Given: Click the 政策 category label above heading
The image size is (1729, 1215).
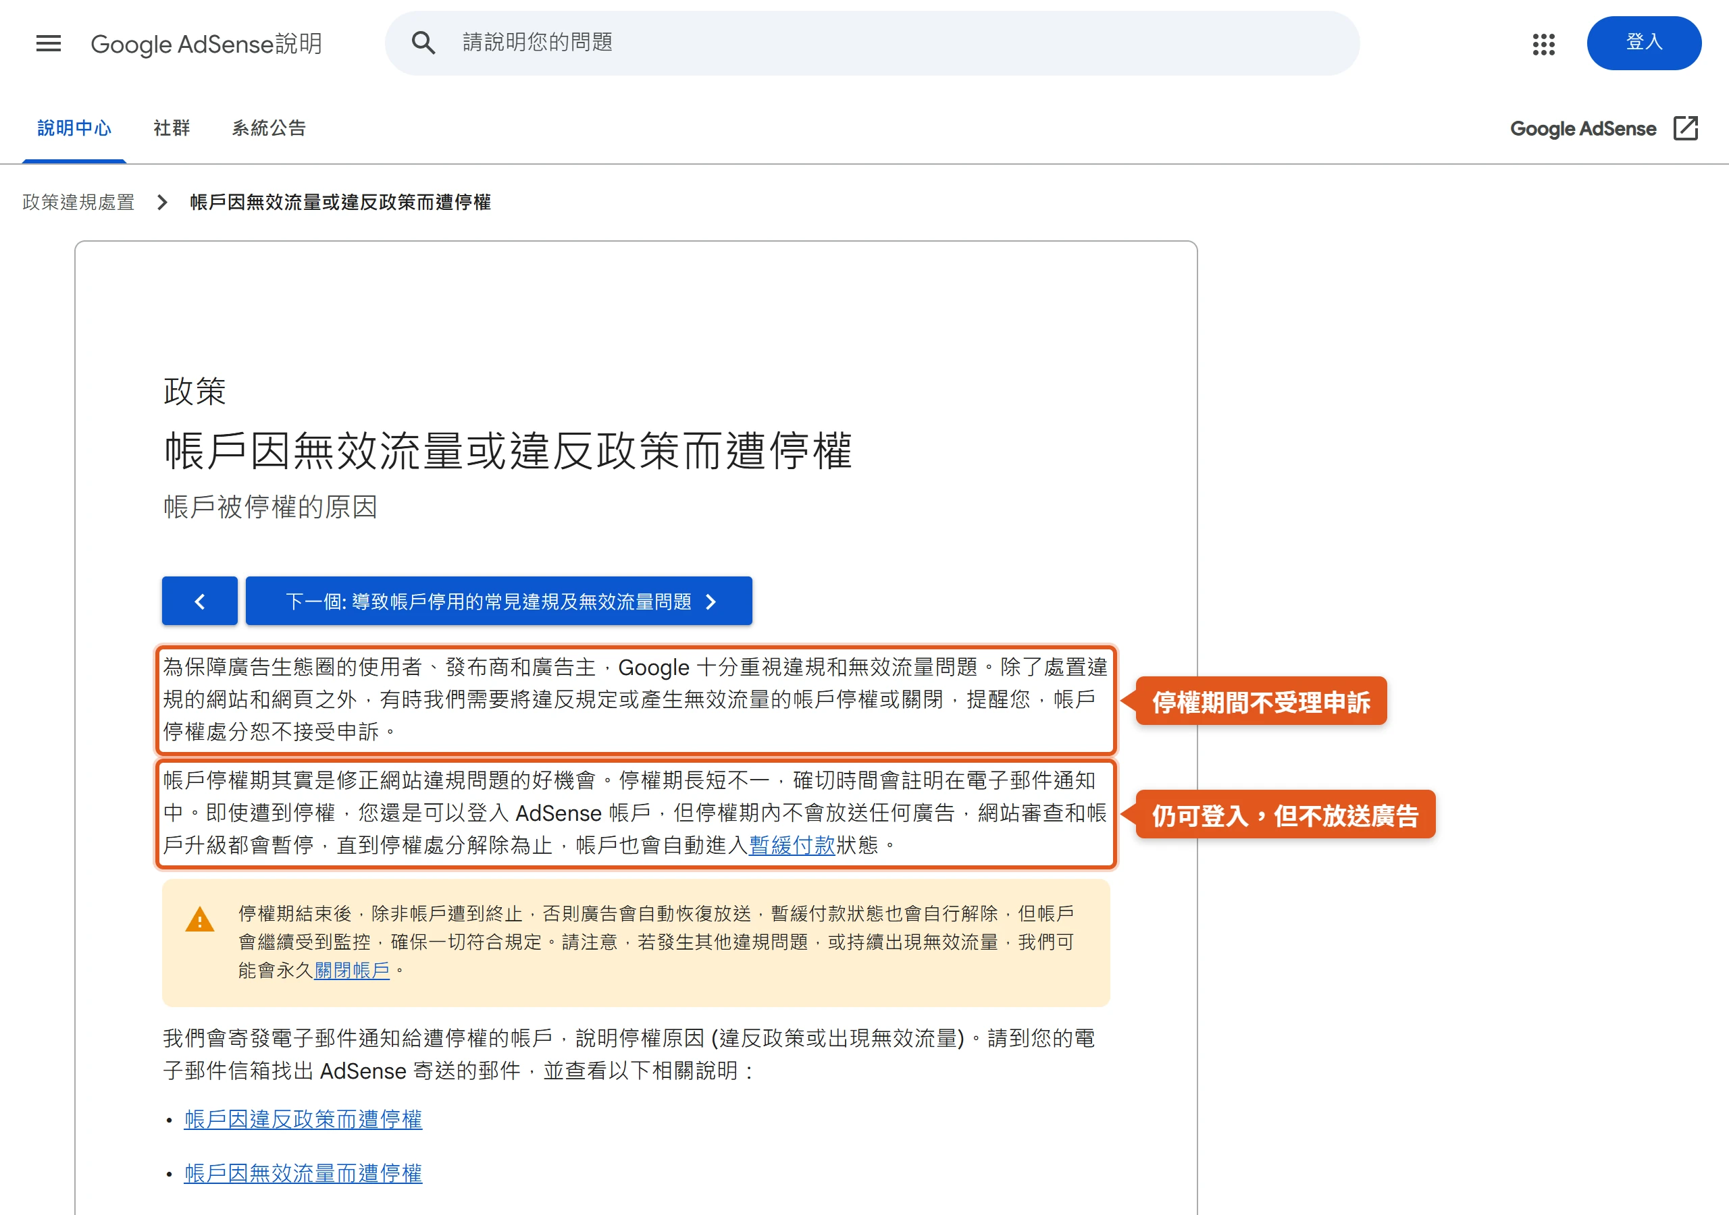Looking at the screenshot, I should (x=195, y=391).
